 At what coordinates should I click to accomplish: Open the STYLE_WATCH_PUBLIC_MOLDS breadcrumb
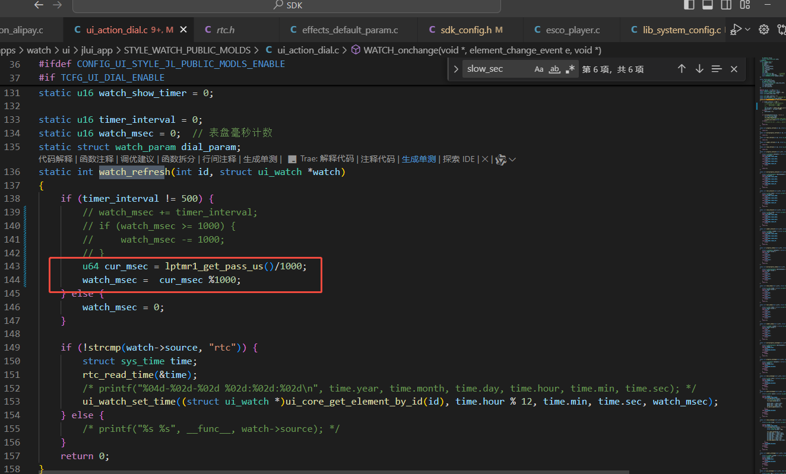[x=187, y=50]
